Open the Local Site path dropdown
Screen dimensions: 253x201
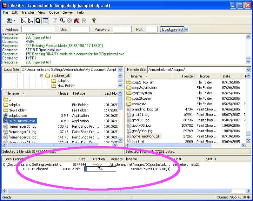click(120, 70)
